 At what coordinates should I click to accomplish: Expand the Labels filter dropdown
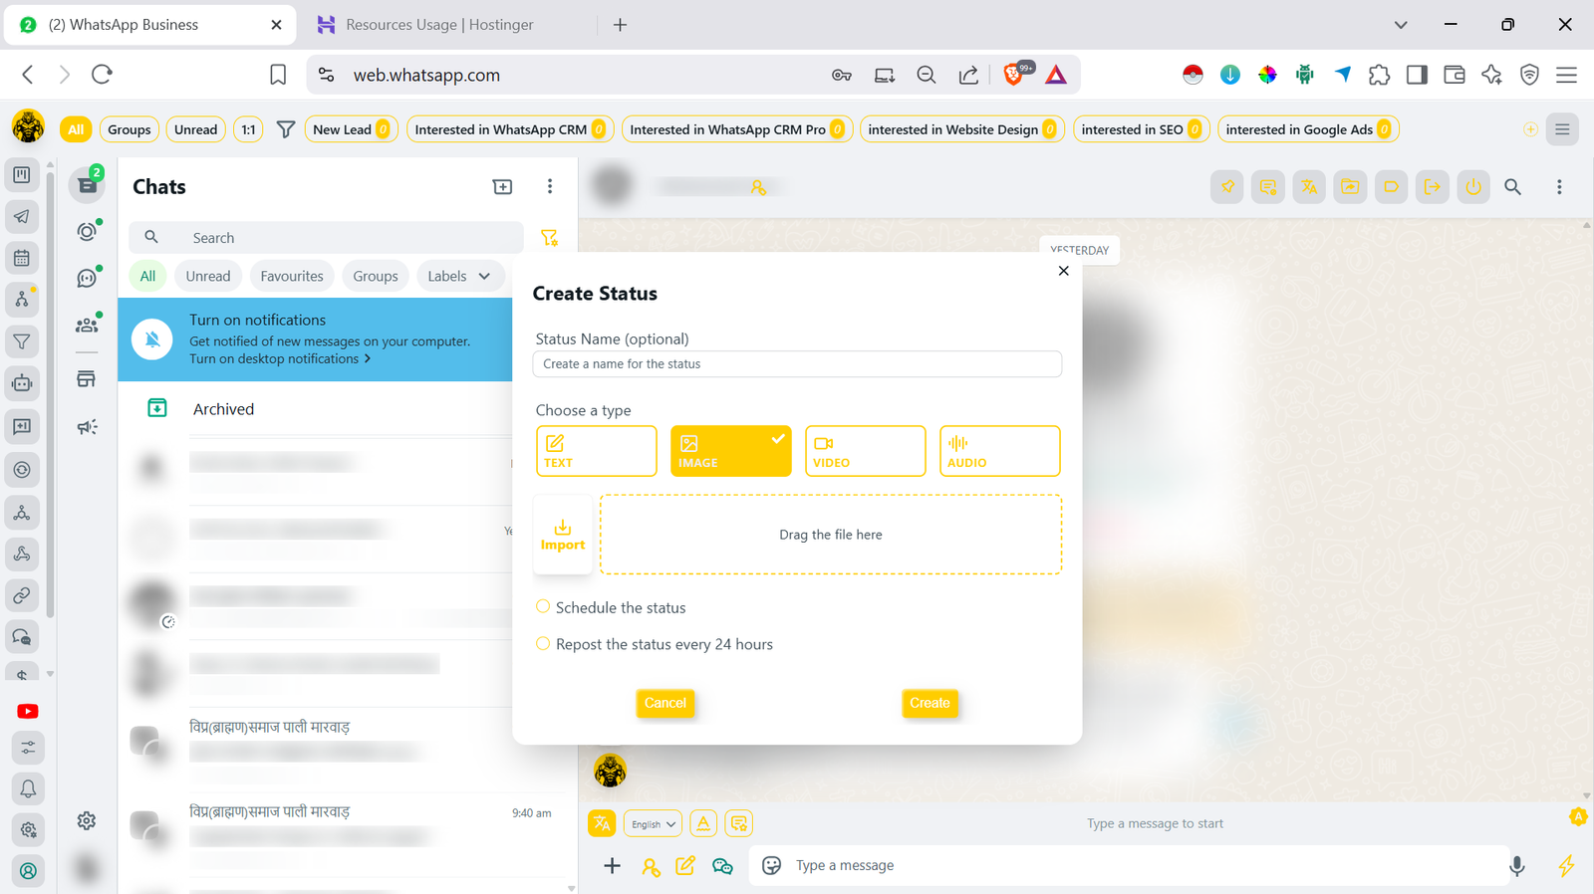click(x=459, y=277)
